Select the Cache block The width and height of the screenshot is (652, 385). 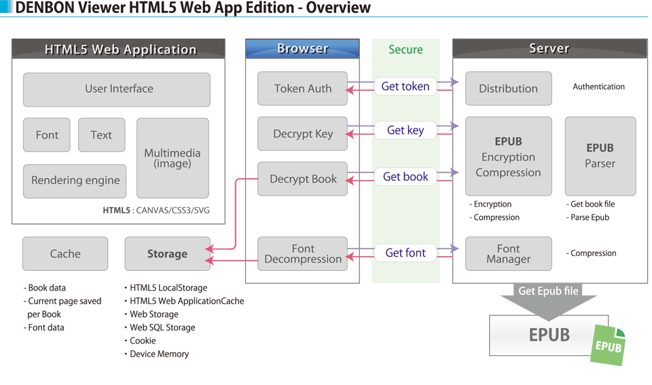tap(65, 254)
